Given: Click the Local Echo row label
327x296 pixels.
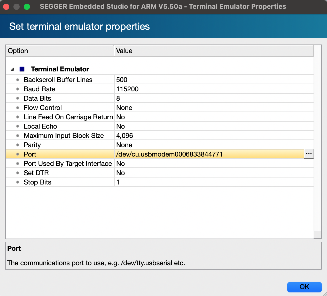Looking at the screenshot, I should tap(40, 126).
